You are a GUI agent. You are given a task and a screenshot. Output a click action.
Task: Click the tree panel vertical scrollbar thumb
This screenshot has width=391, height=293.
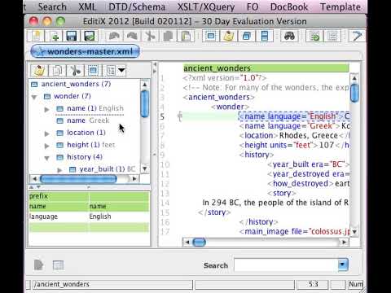pyautogui.click(x=145, y=103)
